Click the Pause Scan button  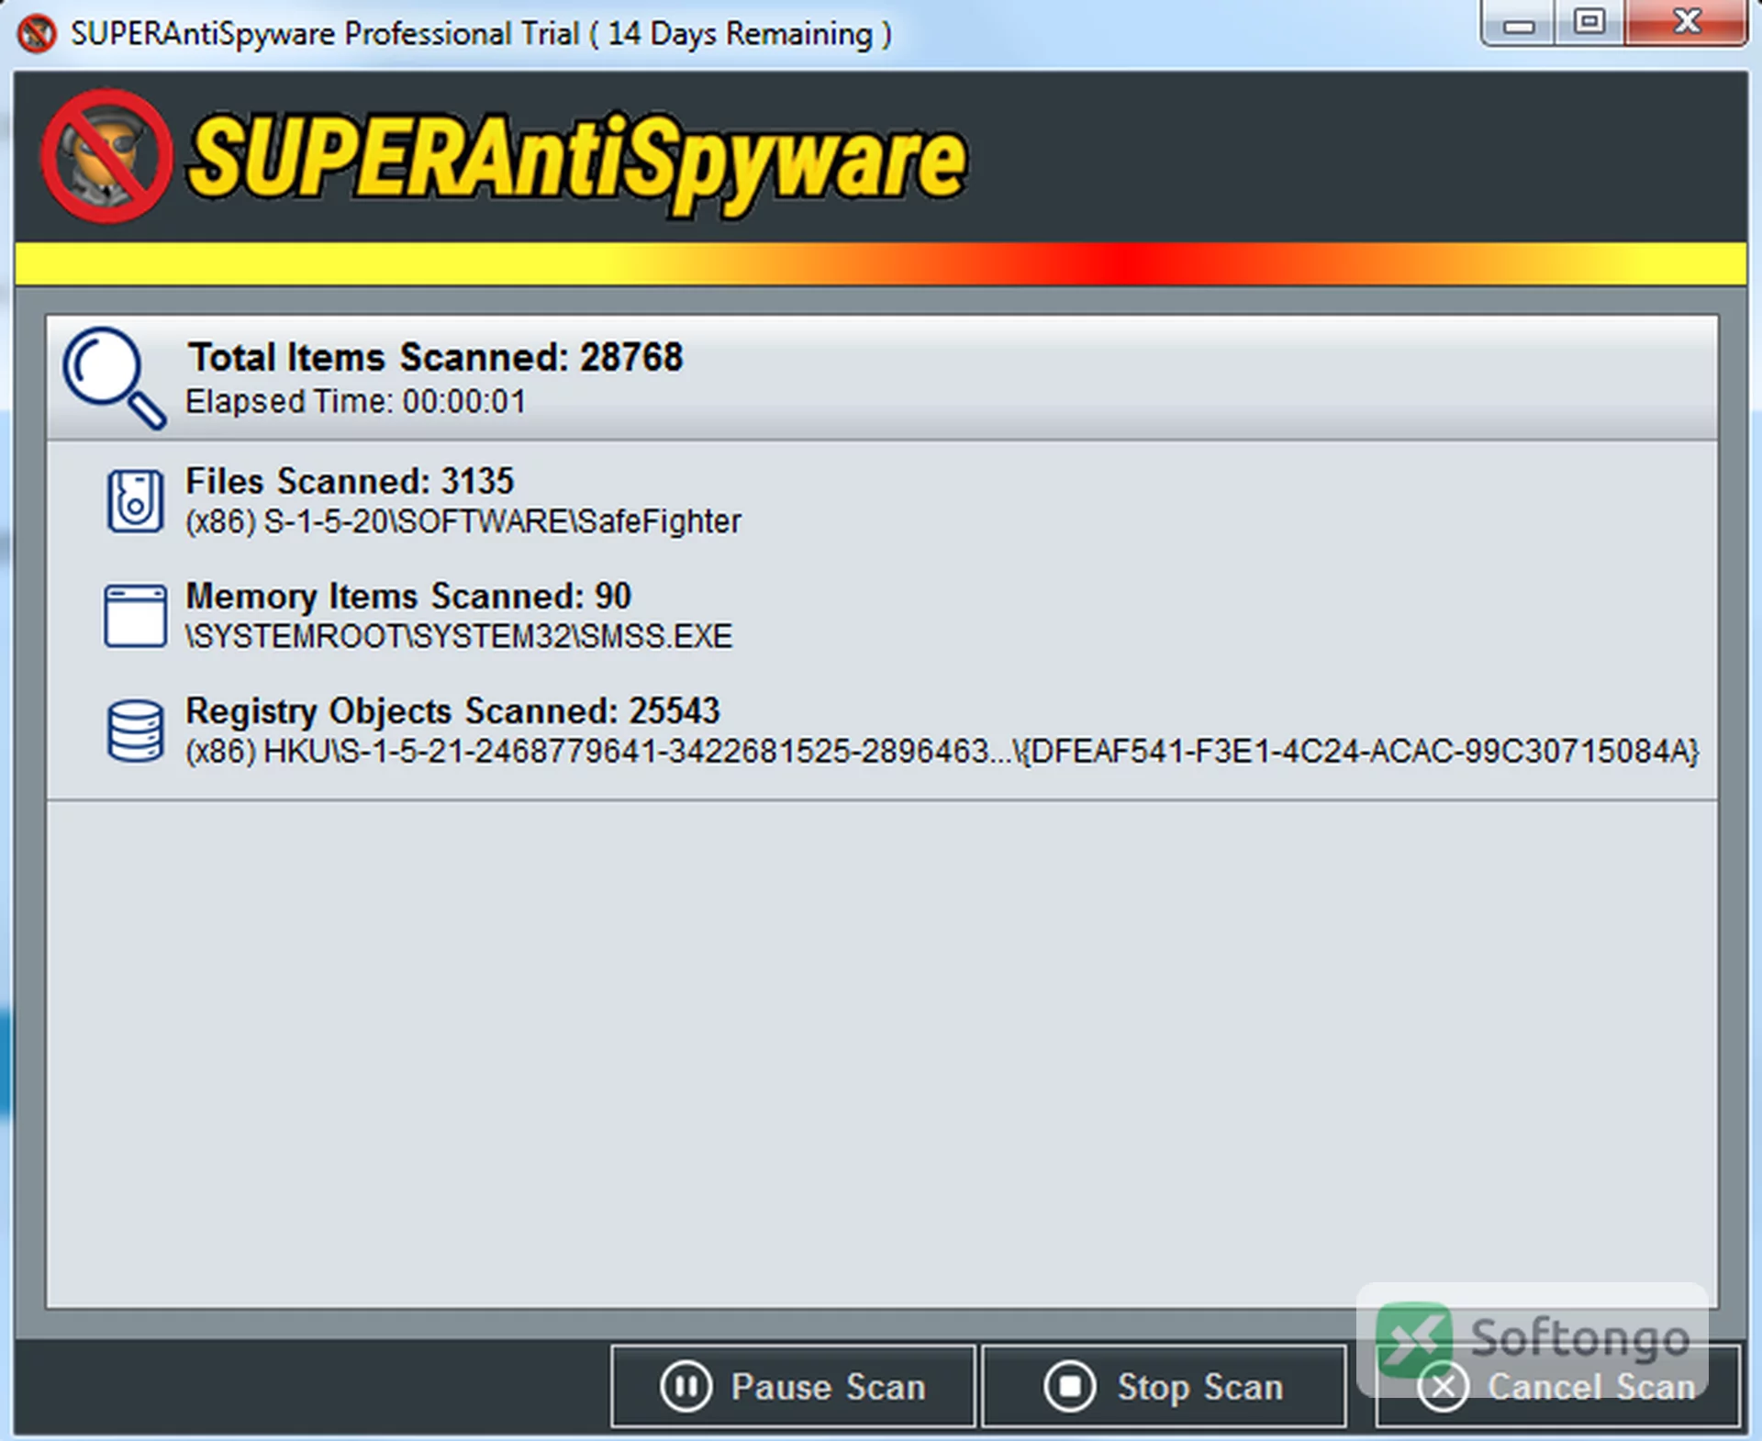793,1386
